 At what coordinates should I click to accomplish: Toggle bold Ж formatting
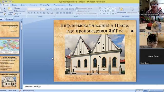tap(29, 13)
